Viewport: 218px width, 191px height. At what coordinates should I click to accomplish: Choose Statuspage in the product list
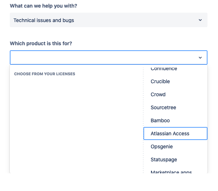(x=164, y=160)
